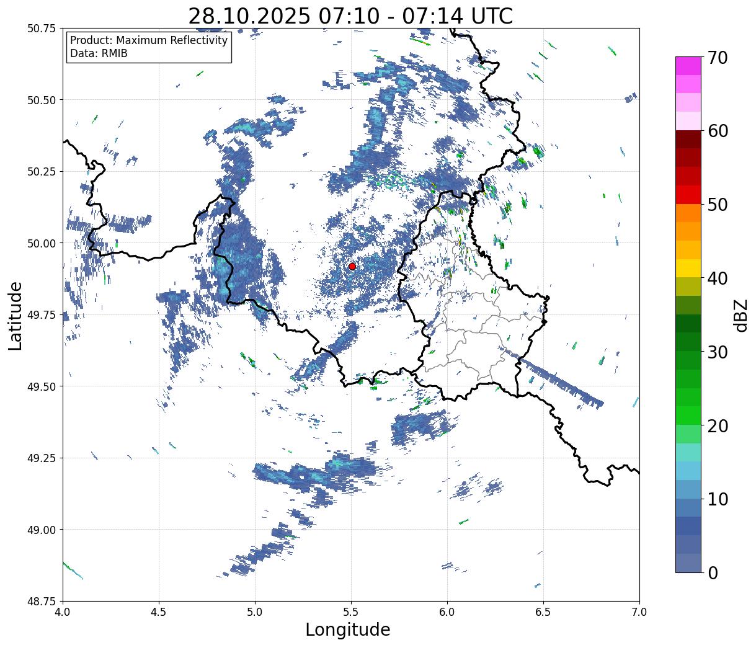Click the longitude tick label 4.5
Image resolution: width=756 pixels, height=645 pixels.
[159, 612]
